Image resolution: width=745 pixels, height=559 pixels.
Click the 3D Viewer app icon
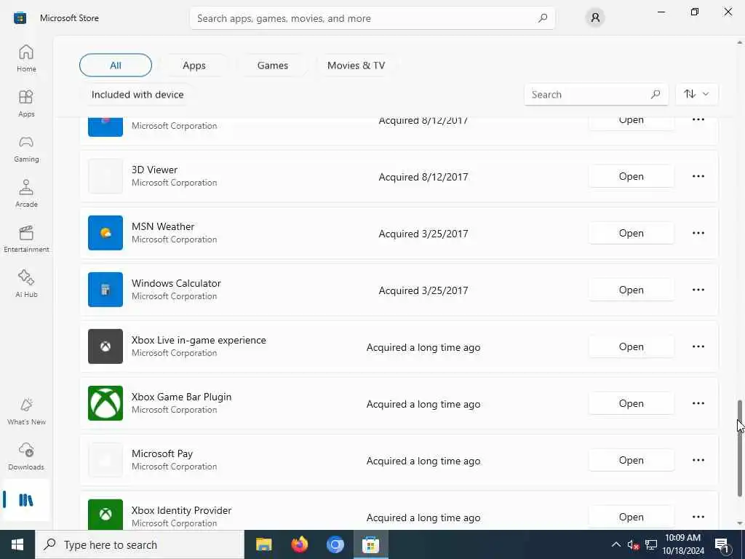pyautogui.click(x=105, y=176)
